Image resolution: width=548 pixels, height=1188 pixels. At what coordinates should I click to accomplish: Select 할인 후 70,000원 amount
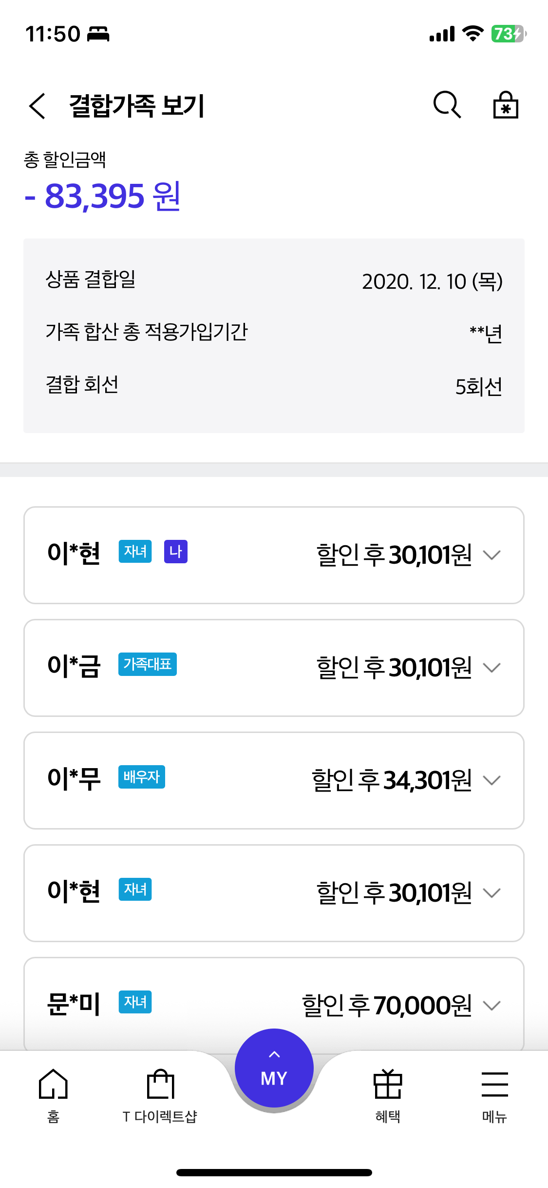click(x=387, y=1005)
